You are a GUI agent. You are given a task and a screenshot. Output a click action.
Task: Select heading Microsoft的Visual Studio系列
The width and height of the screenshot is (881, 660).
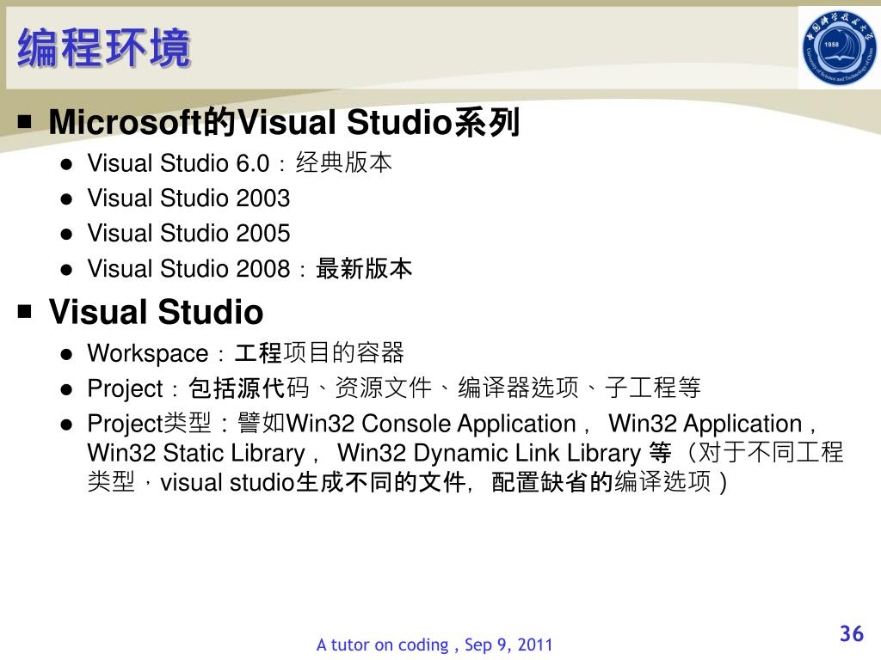(x=284, y=122)
